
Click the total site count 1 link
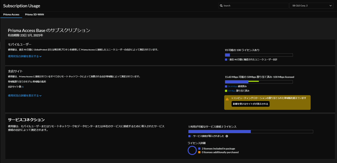pyautogui.click(x=23, y=87)
